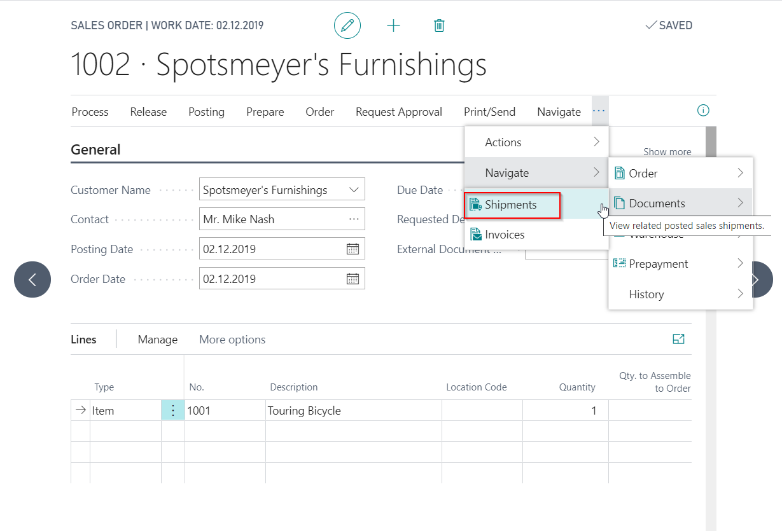Click the Contact lookup ellipsis

point(354,219)
